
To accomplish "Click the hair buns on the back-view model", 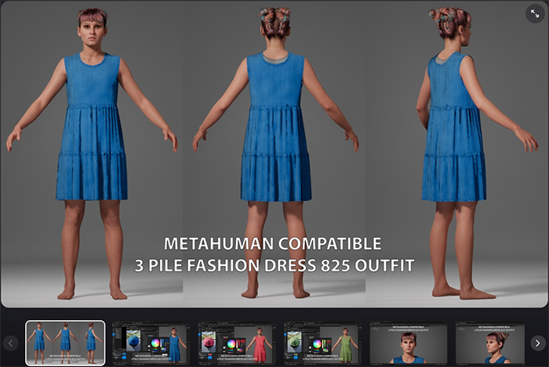I will point(275,19).
